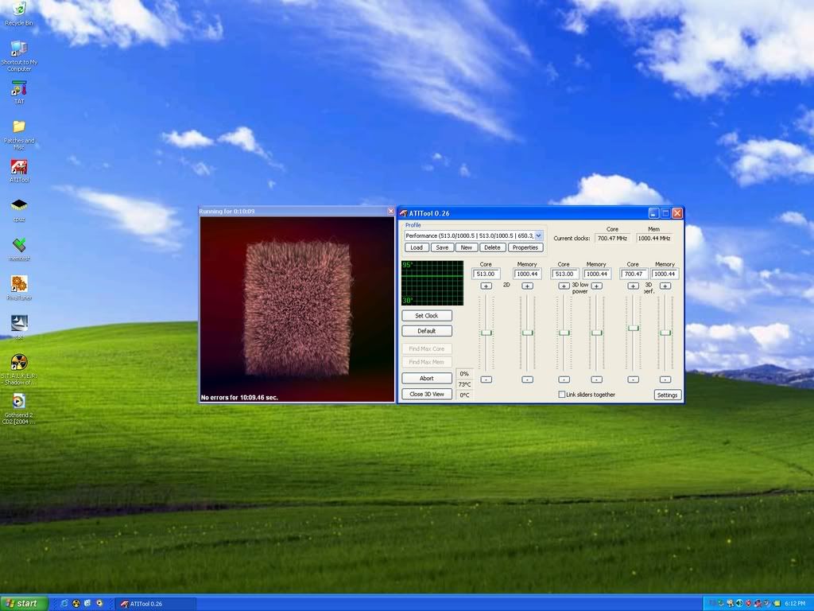
Task: Enable the Link sliders together checkbox
Action: 562,395
